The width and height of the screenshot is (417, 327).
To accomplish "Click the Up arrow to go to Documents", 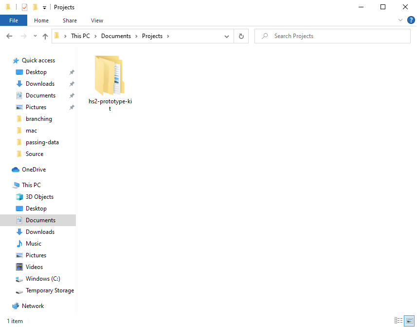I will click(x=45, y=36).
